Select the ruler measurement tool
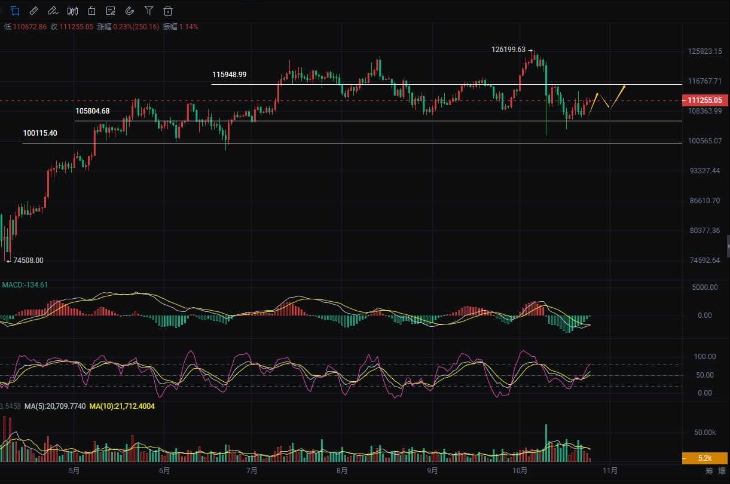730x484 pixels. coord(34,10)
